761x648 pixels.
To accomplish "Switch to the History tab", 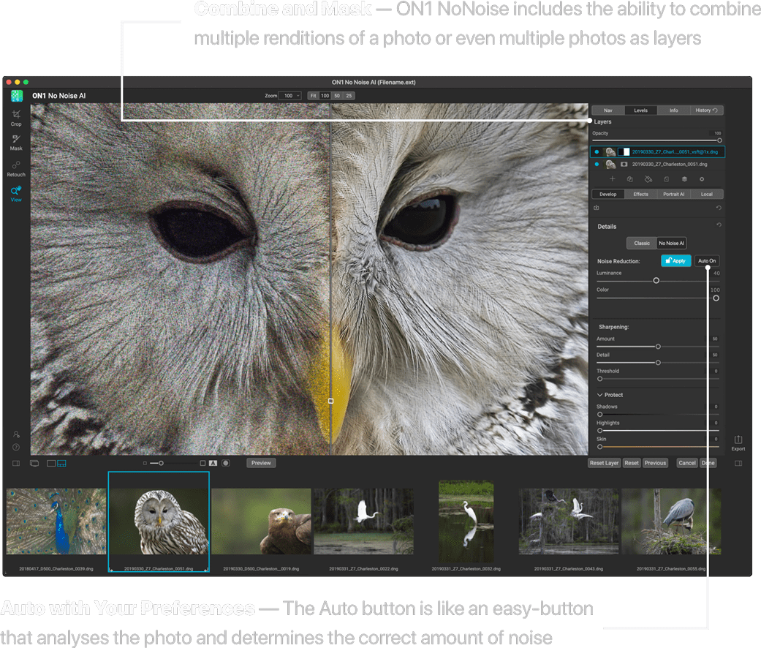I will pyautogui.click(x=706, y=110).
